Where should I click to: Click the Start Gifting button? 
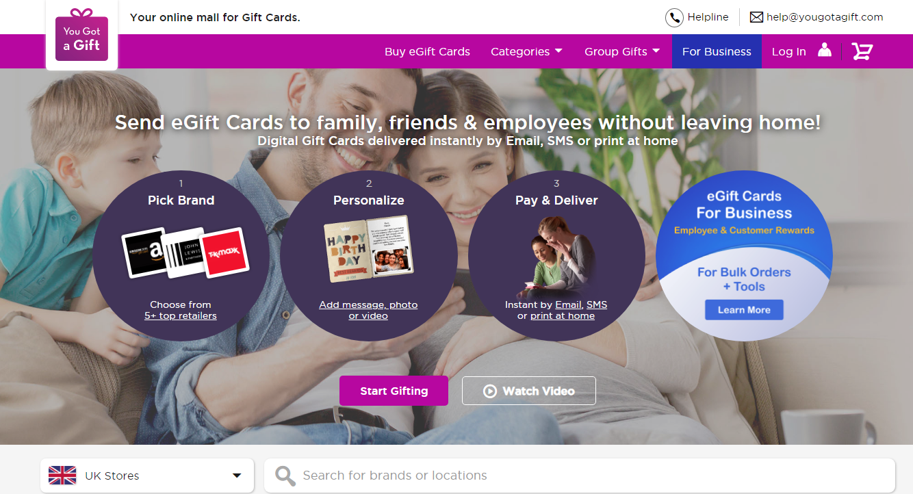[394, 391]
